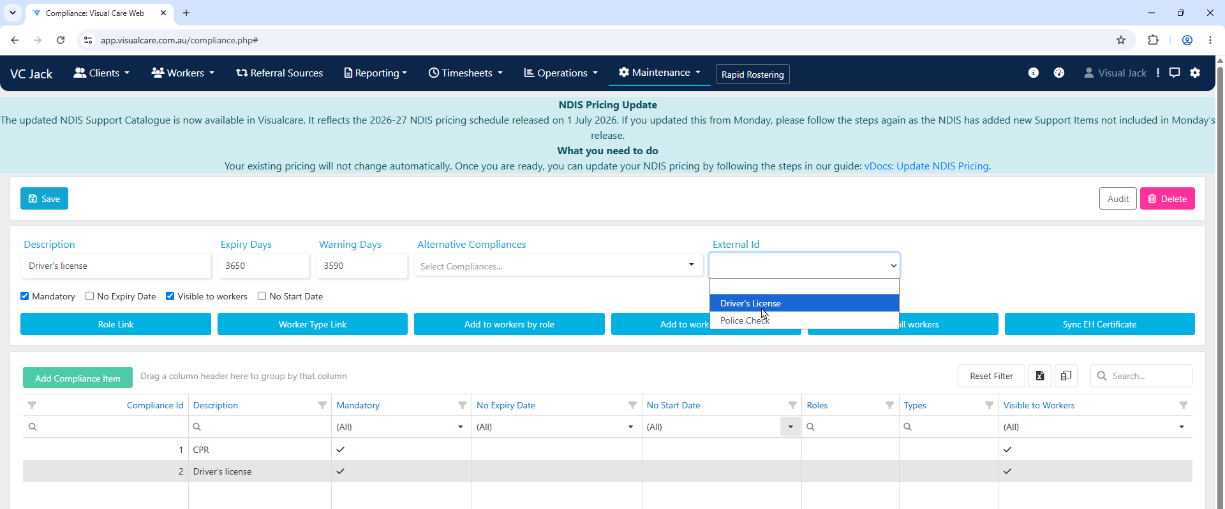Toggle the Visible to workers checkbox
1225x509 pixels.
170,296
